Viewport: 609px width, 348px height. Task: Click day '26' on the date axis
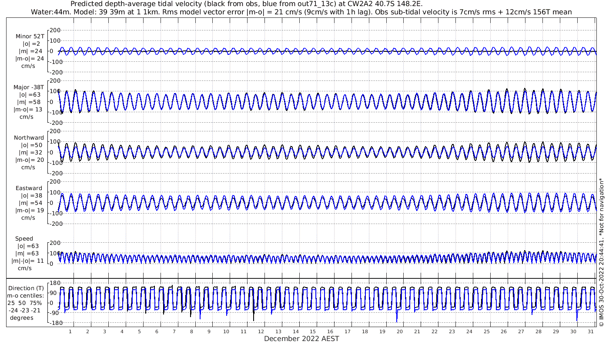504,331
